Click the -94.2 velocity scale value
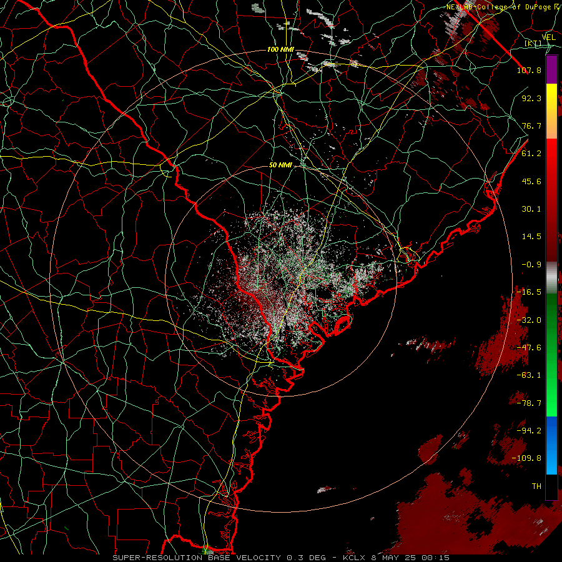 pos(529,431)
